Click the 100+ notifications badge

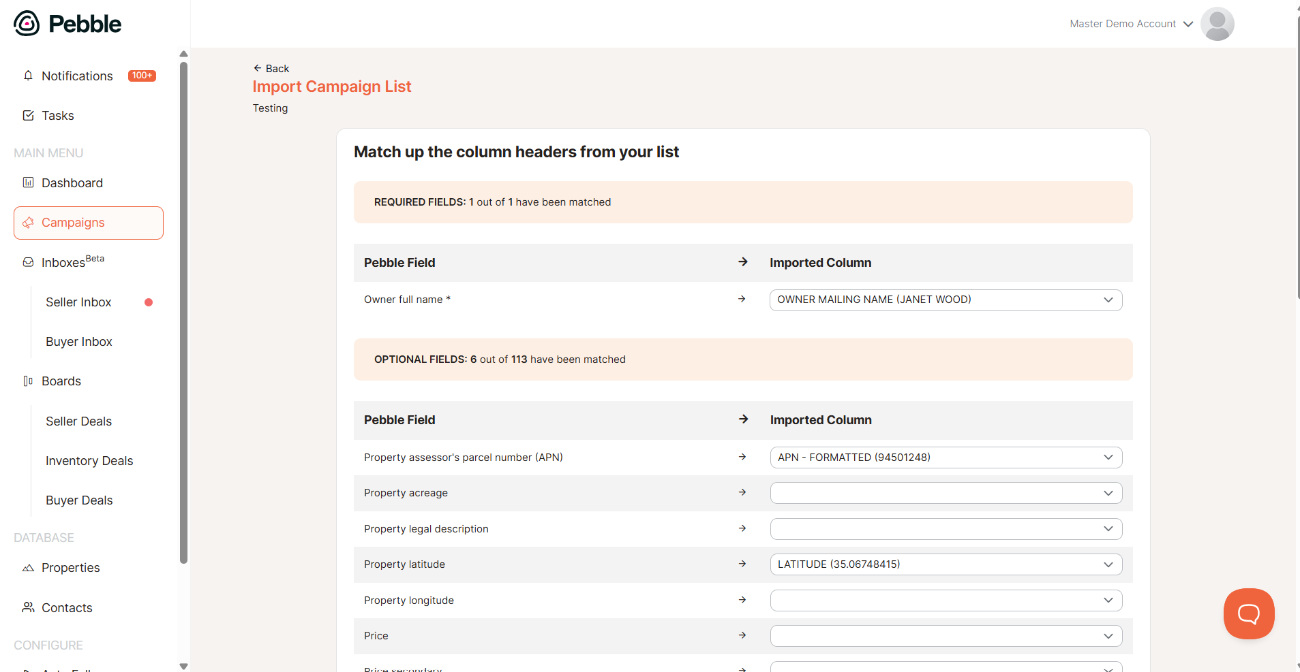coord(142,76)
